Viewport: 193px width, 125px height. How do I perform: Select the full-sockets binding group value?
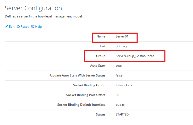[x=124, y=85]
